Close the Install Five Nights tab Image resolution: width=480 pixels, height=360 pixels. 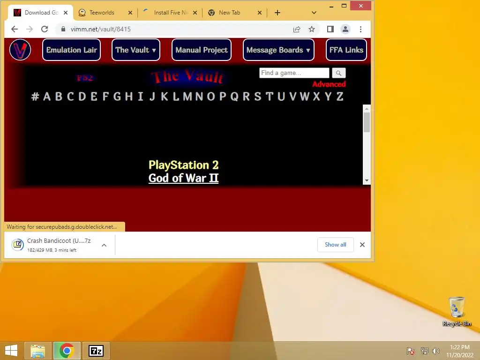[x=195, y=13]
